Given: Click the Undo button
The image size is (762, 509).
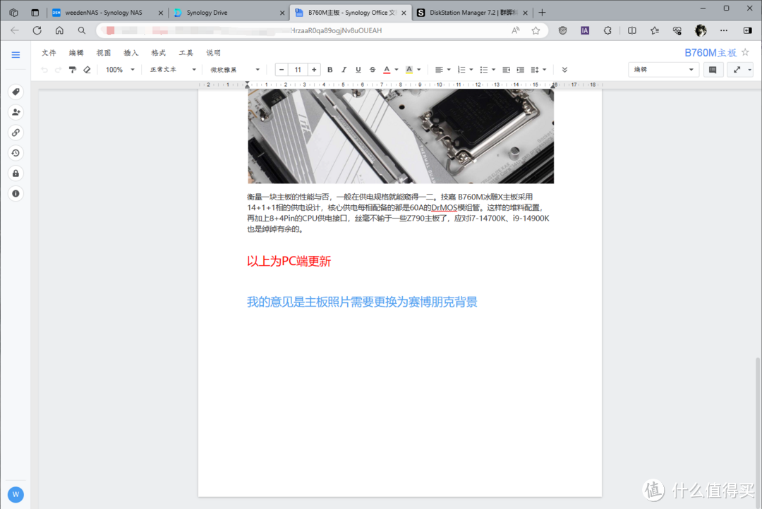Looking at the screenshot, I should [44, 70].
